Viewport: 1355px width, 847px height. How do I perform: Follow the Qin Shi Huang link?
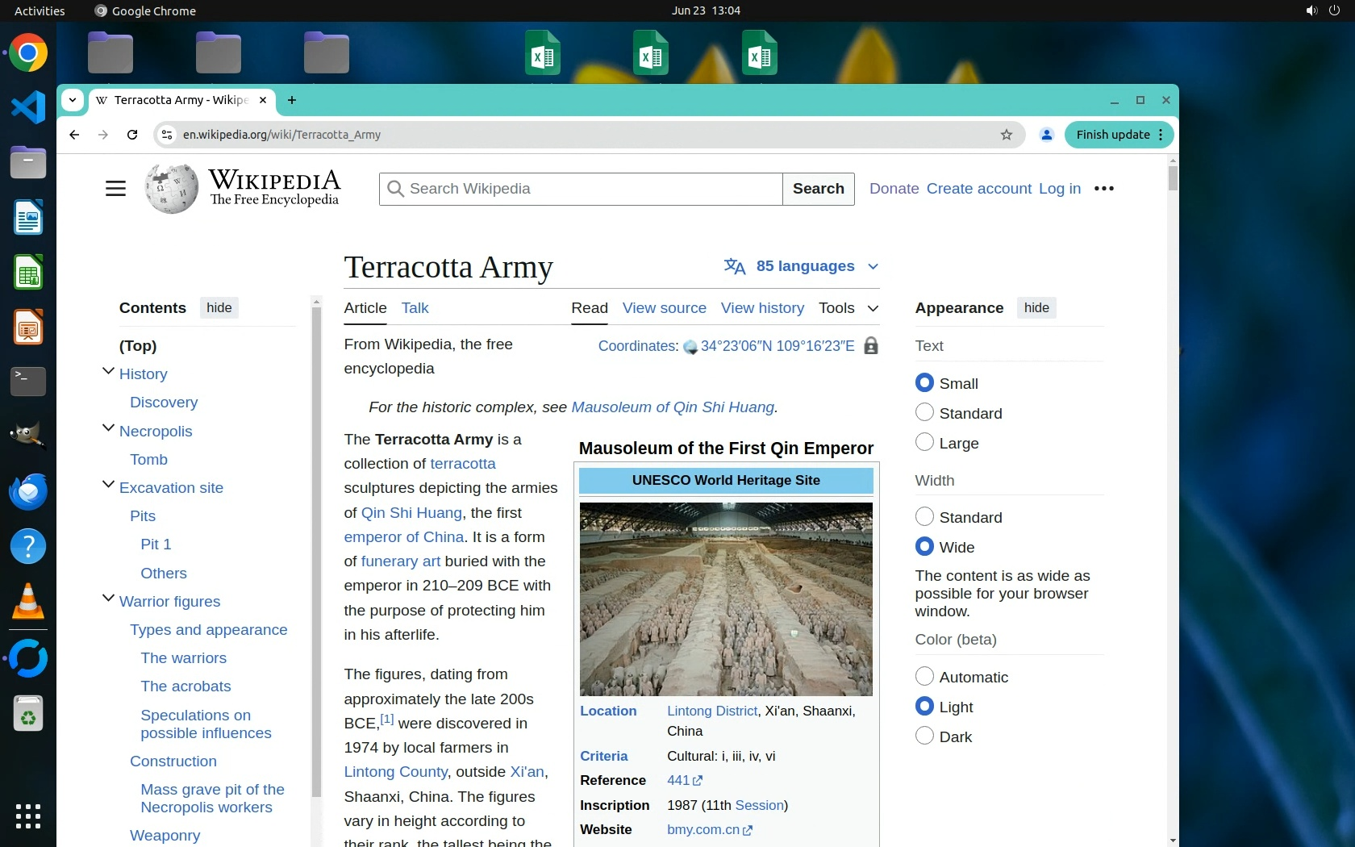tap(411, 513)
